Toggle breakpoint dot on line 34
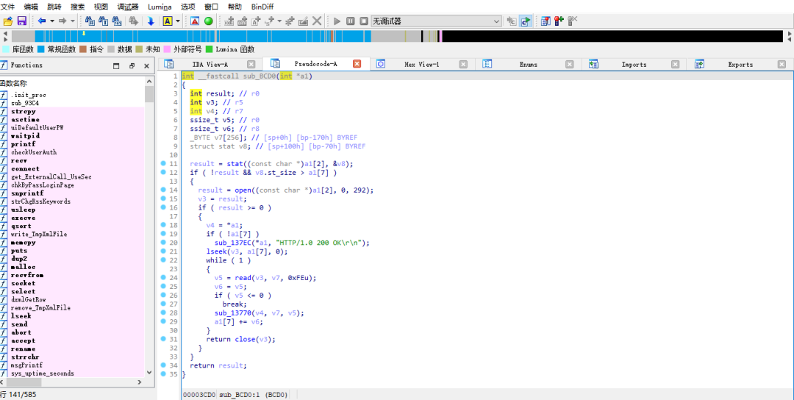 tap(163, 365)
